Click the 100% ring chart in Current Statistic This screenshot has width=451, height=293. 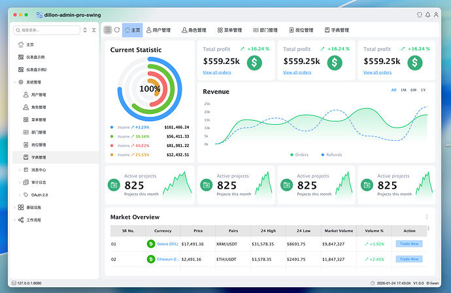point(150,89)
